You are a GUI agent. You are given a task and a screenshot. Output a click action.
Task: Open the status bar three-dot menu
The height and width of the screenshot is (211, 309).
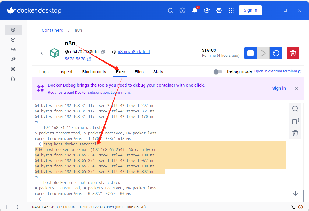pyautogui.click(x=18, y=207)
